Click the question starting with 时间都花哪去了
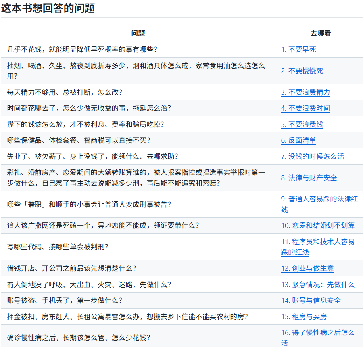363x347 pixels. (x=89, y=108)
